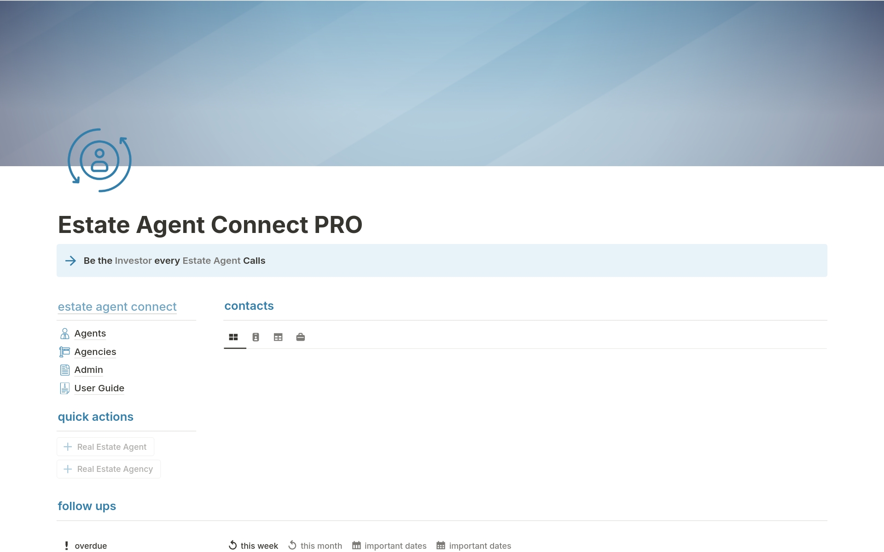Open the Agents page link
This screenshot has height=552, width=884.
tap(90, 334)
